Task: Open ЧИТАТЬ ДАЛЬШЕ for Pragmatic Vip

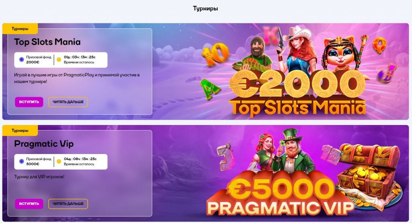Action: pyautogui.click(x=68, y=204)
